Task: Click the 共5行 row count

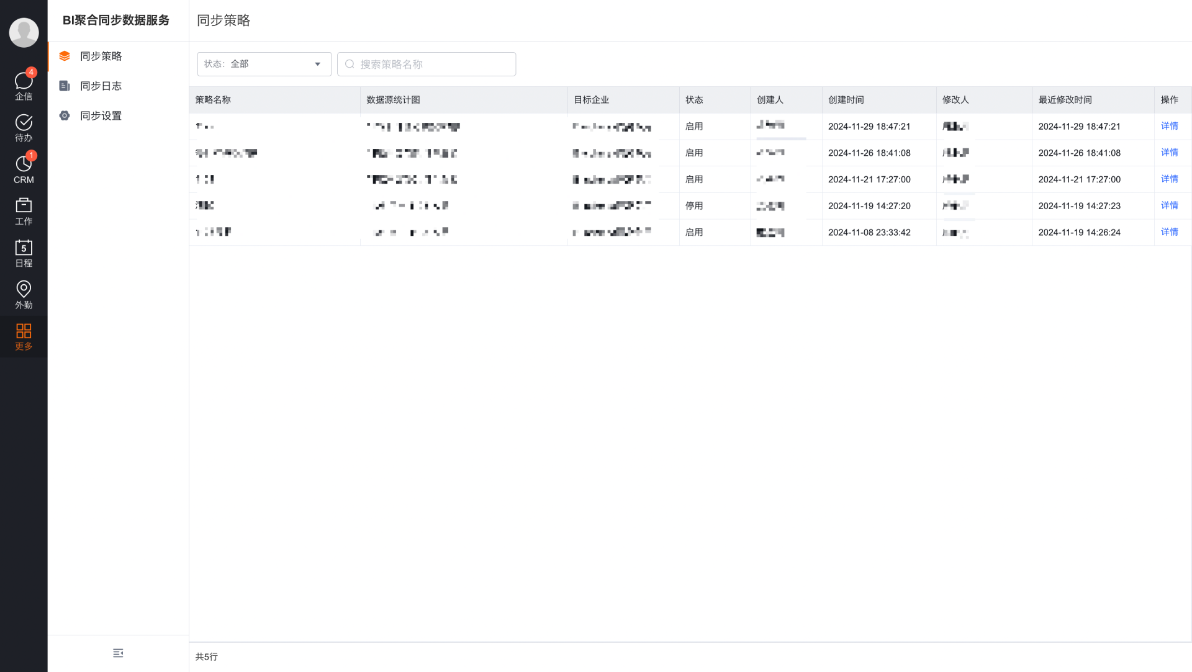Action: 206,656
